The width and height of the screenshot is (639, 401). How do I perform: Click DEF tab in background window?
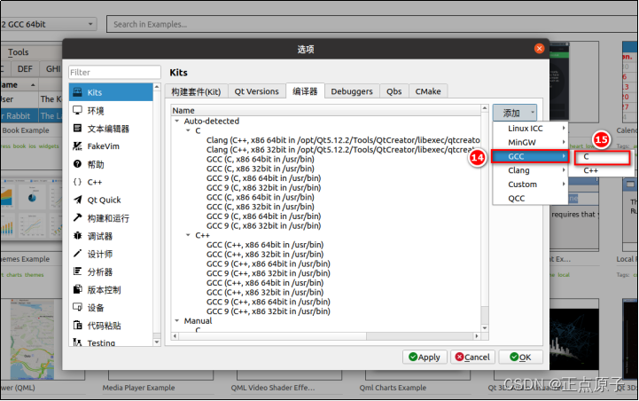(25, 68)
